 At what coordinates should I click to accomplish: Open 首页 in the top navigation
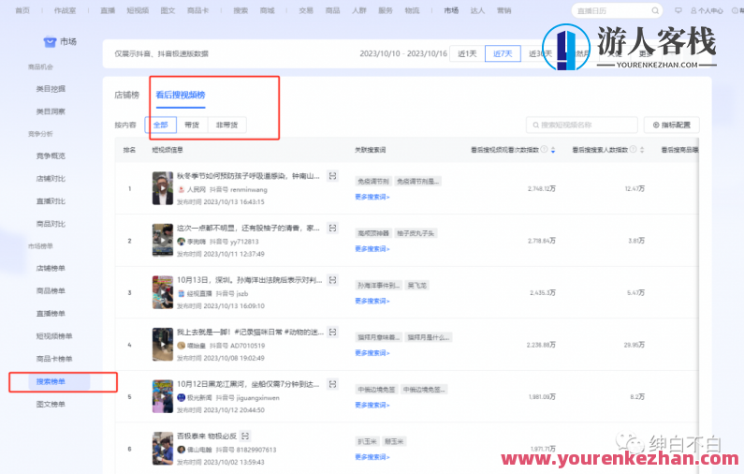pyautogui.click(x=22, y=10)
